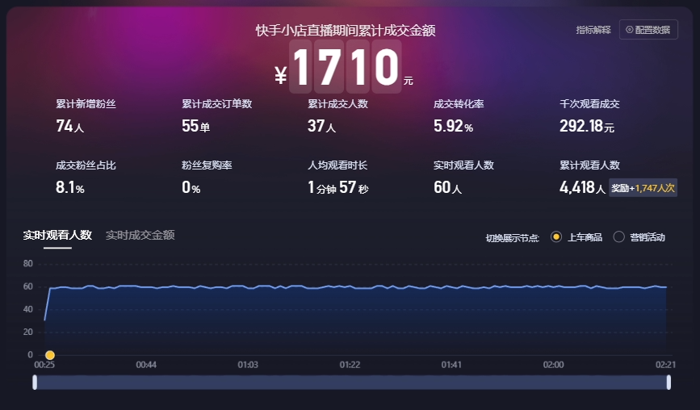The image size is (700, 410).
Task: Click the 37人 buyers value
Action: [321, 126]
